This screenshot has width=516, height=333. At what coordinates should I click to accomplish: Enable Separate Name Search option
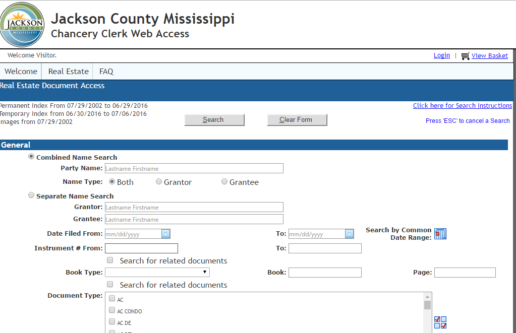pos(31,194)
